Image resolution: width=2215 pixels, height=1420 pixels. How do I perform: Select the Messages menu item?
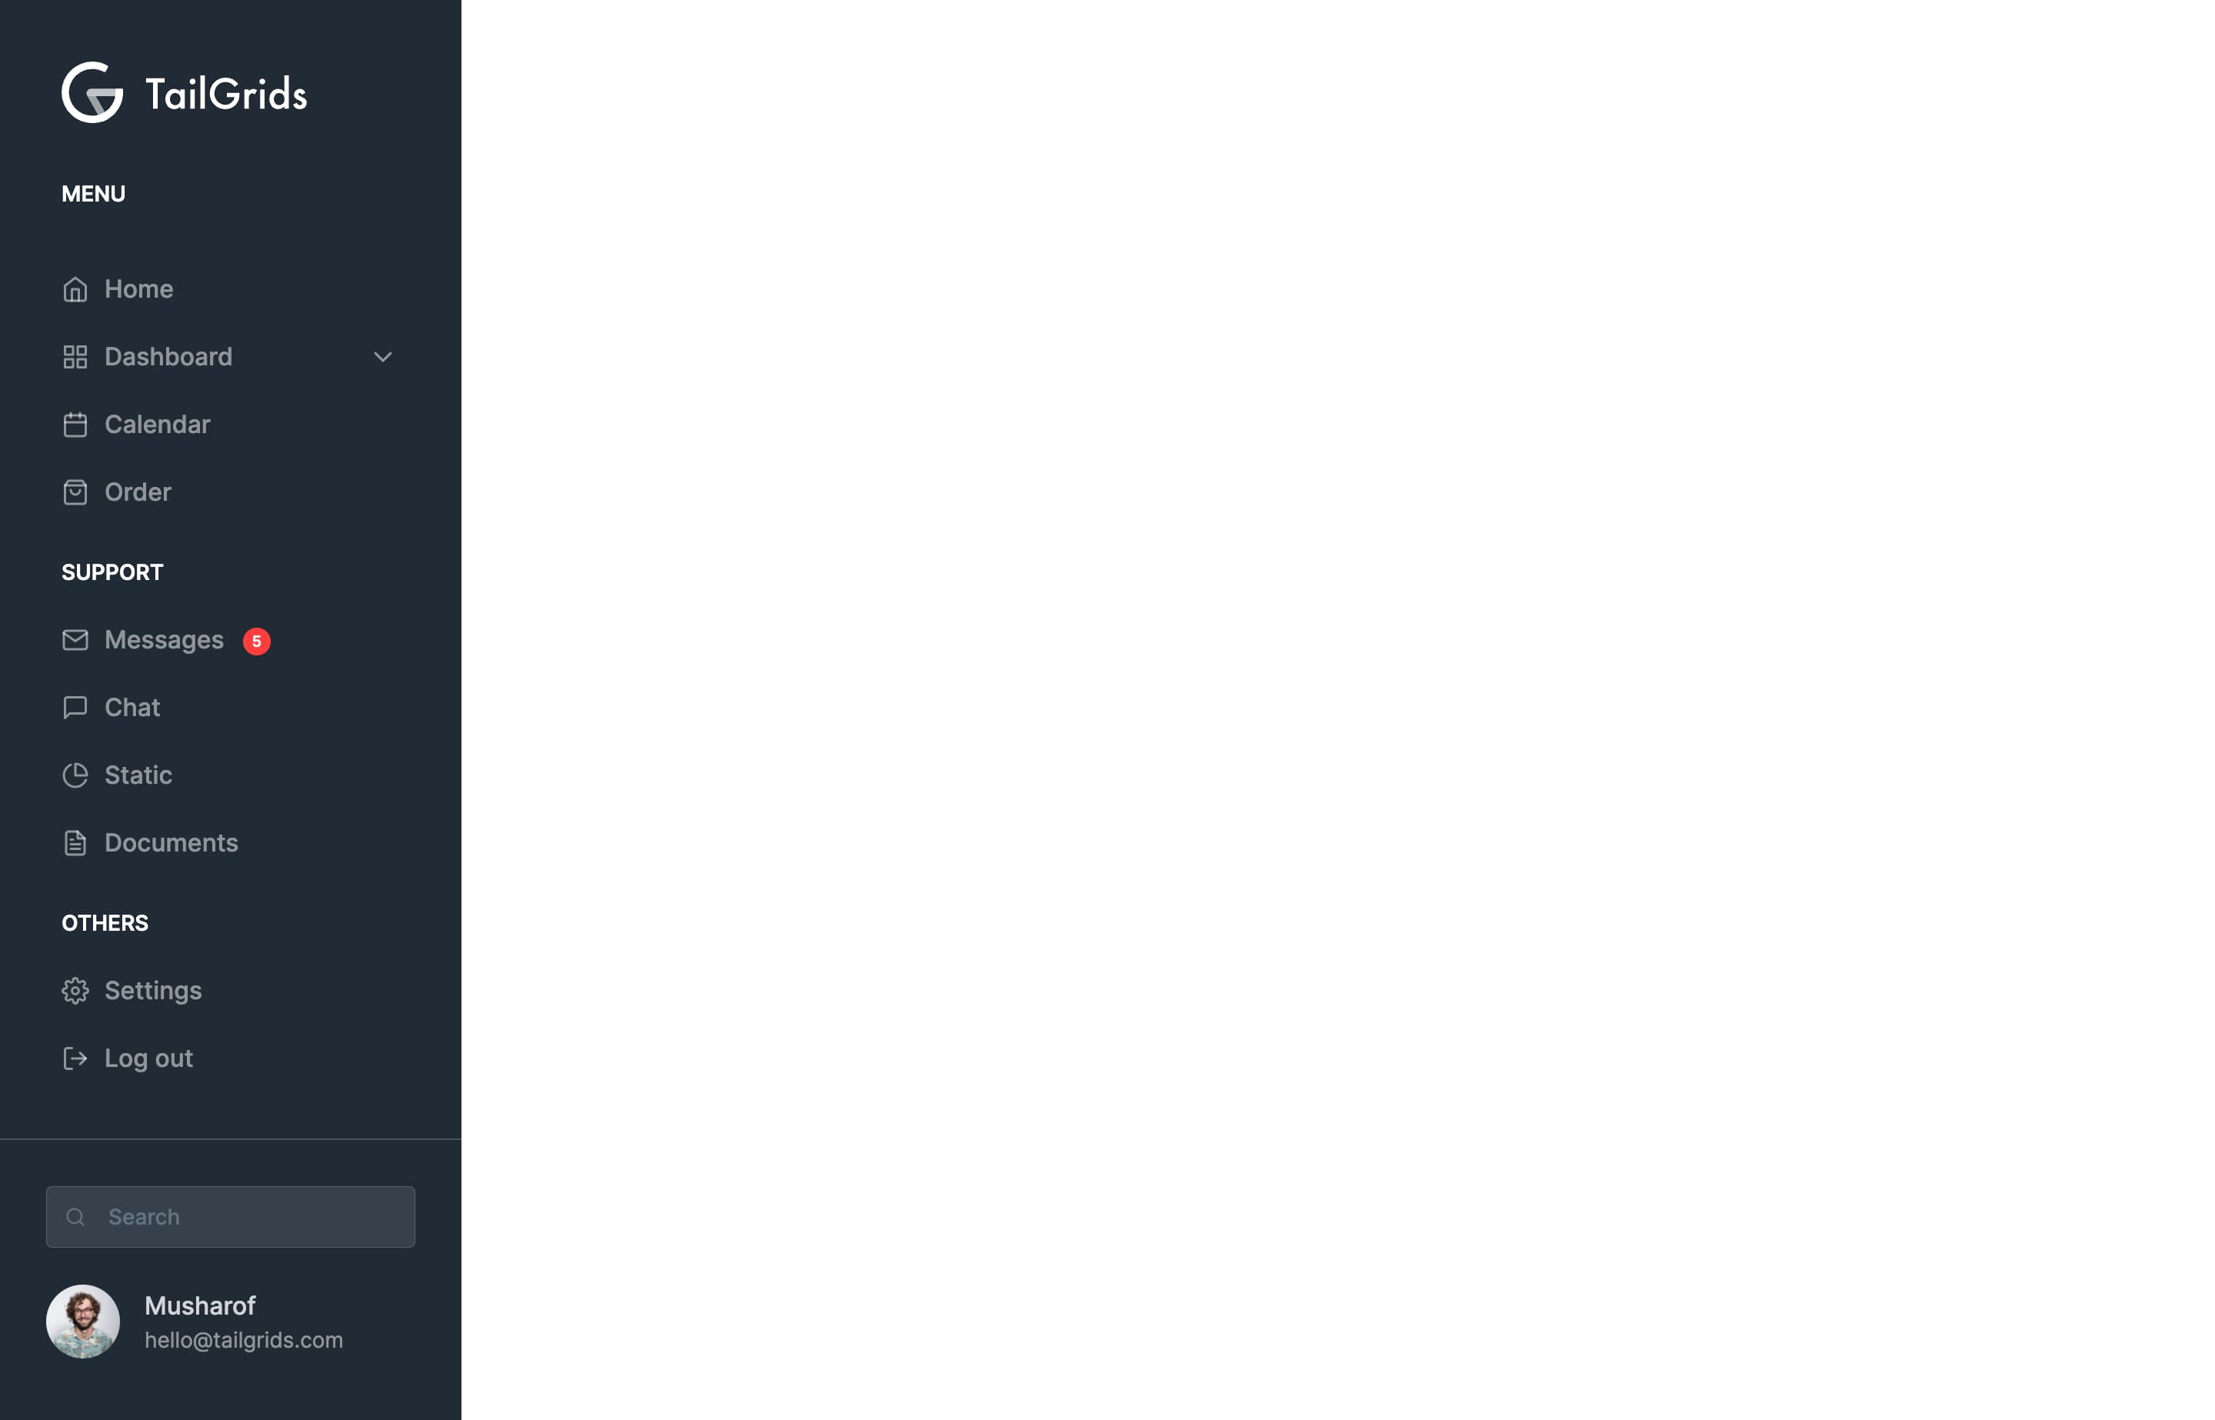[x=163, y=640]
